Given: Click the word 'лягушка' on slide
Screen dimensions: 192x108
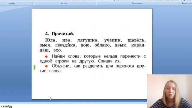Looking at the screenshot, I should 87,40.
